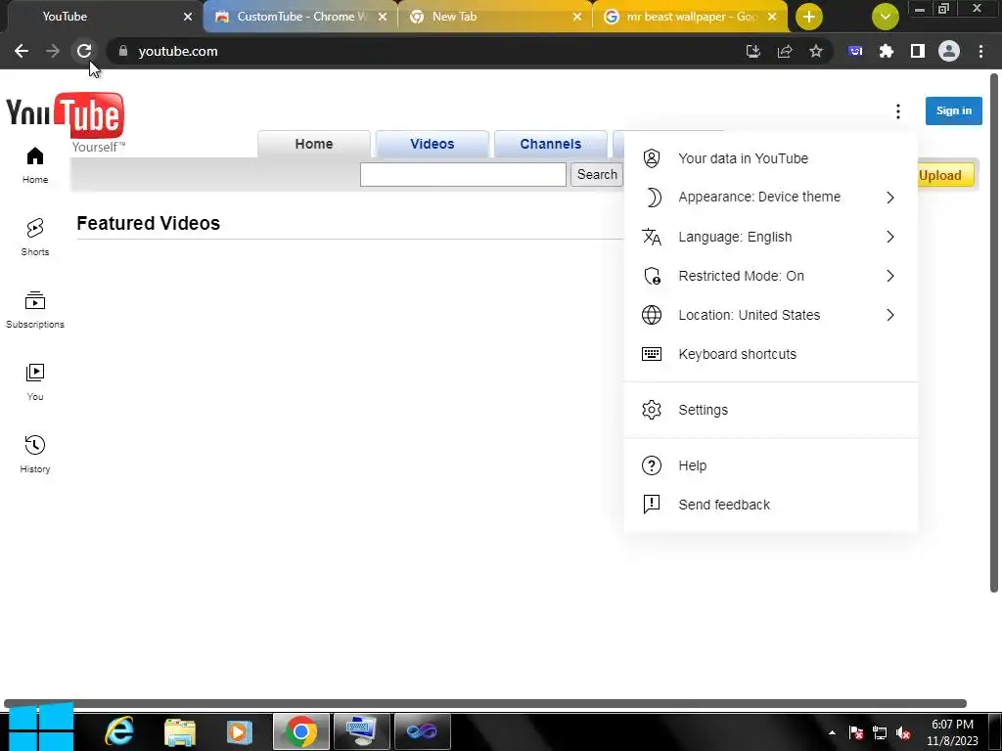
Task: Click the site lock icon
Action: coord(123,51)
